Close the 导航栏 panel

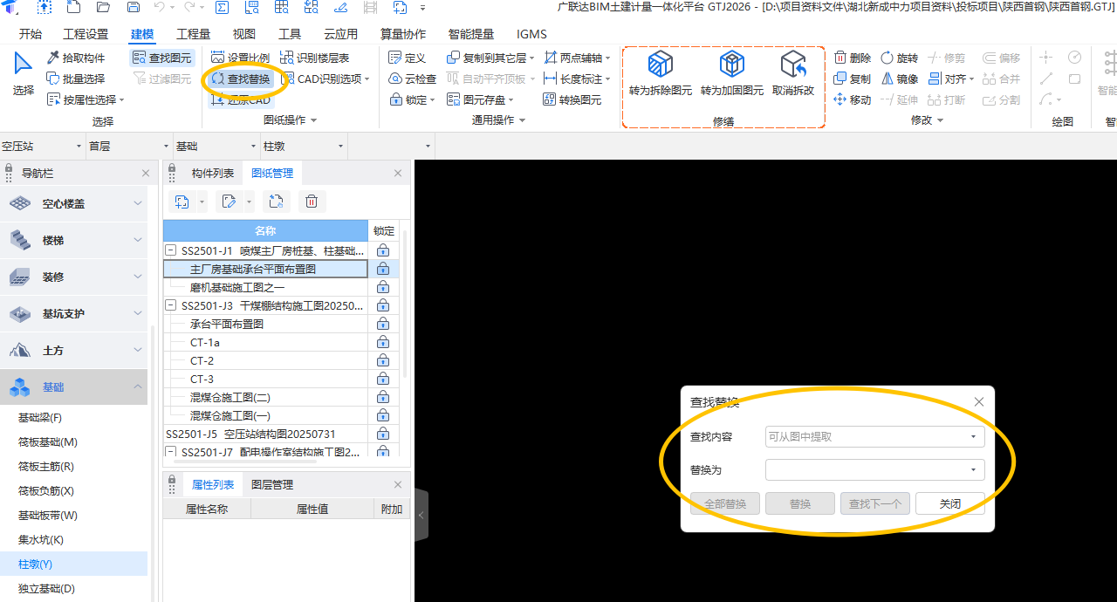pyautogui.click(x=146, y=174)
